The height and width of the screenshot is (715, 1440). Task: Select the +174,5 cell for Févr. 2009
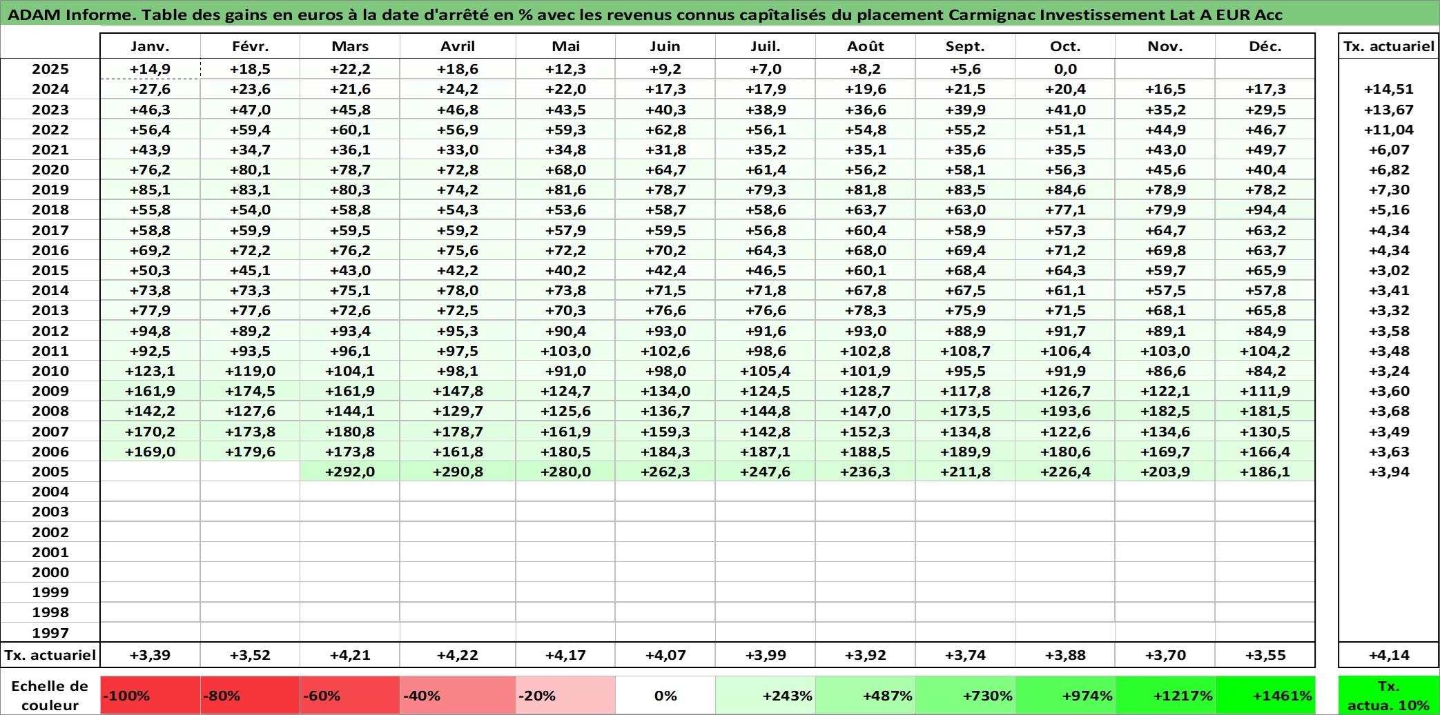pyautogui.click(x=250, y=391)
